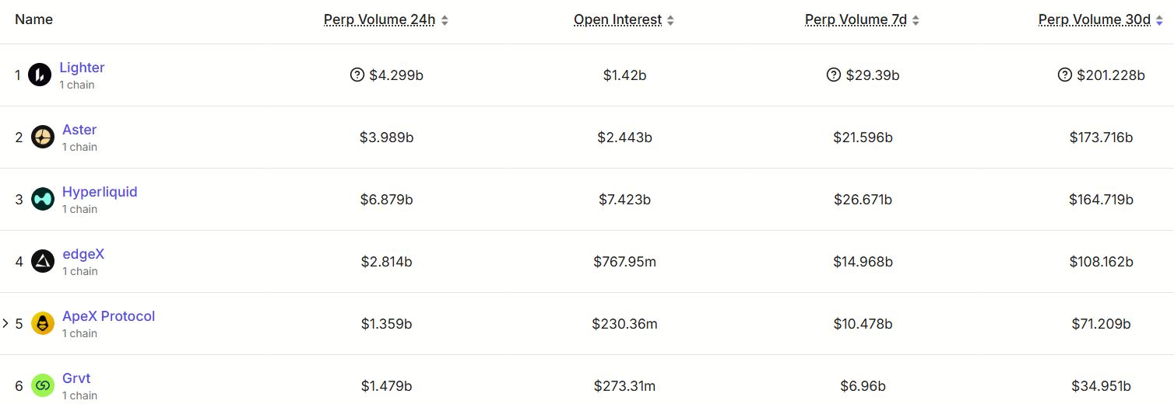Viewport: 1174px width, 404px height.
Task: Click the edgeX protocol logo icon
Action: [x=43, y=261]
